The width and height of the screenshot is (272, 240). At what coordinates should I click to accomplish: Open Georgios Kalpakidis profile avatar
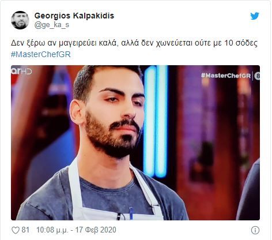[20, 20]
